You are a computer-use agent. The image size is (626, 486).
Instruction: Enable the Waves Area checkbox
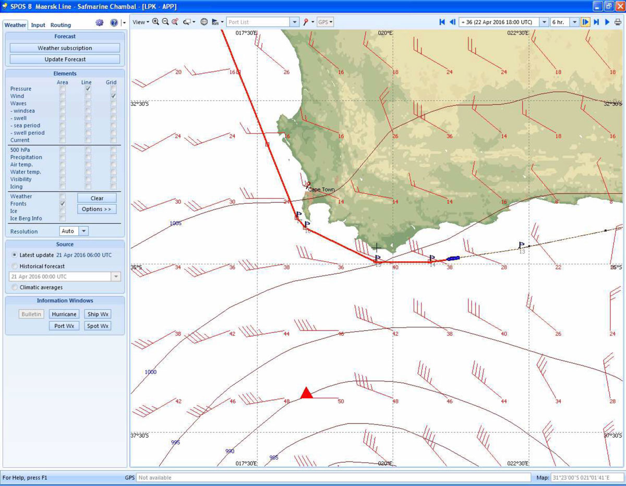63,104
